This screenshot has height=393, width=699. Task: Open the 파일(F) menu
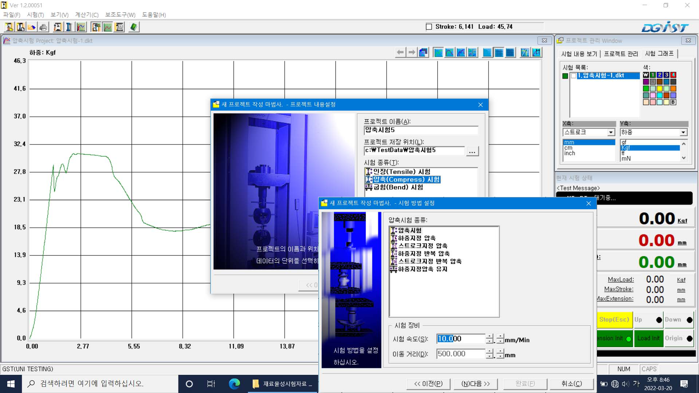click(12, 15)
